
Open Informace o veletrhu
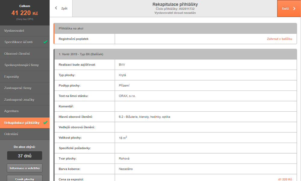25,168
